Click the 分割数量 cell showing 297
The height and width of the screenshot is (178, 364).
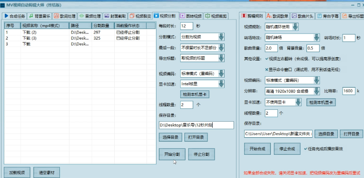point(103,32)
